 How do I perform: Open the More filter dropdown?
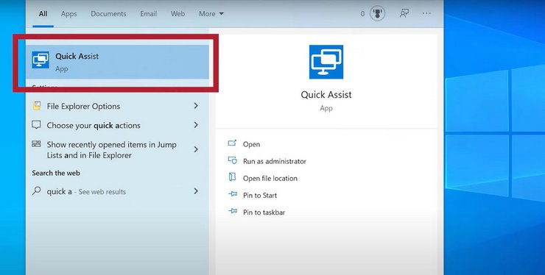[211, 14]
